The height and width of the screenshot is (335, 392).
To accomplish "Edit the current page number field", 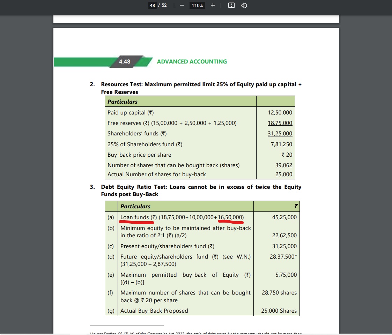I will pyautogui.click(x=153, y=6).
